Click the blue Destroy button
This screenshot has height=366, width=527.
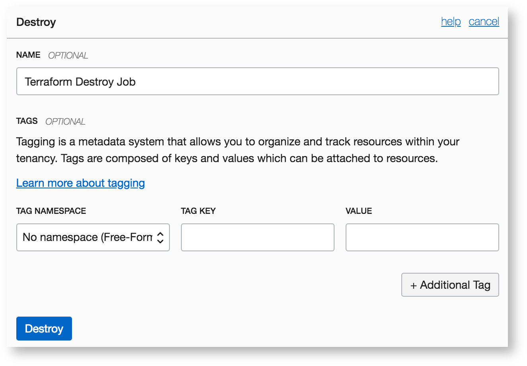[44, 329]
